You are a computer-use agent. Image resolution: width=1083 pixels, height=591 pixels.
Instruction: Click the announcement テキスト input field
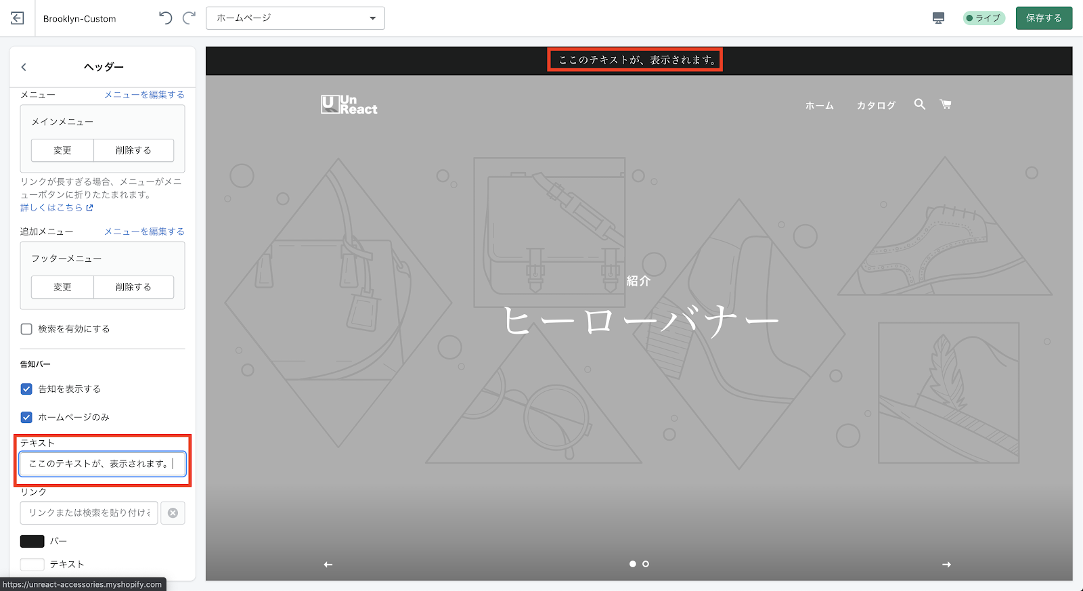coord(102,464)
